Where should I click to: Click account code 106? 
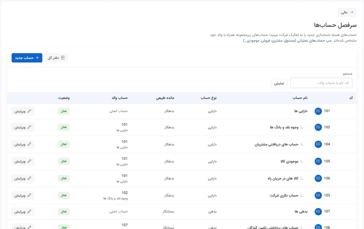pos(327,178)
